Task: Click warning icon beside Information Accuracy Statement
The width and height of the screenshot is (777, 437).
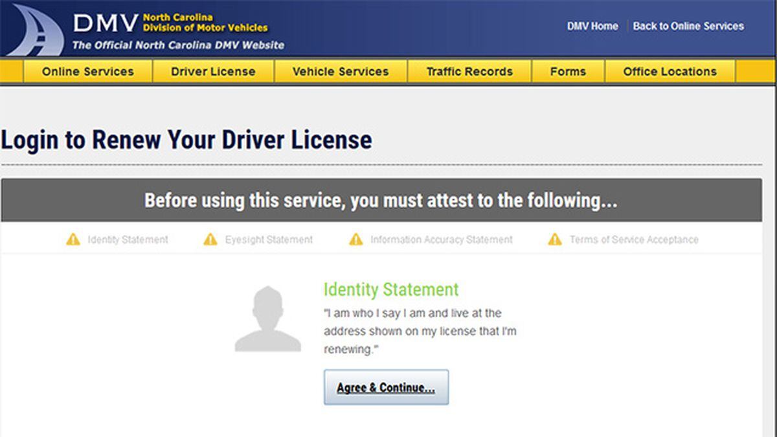Action: coord(356,240)
